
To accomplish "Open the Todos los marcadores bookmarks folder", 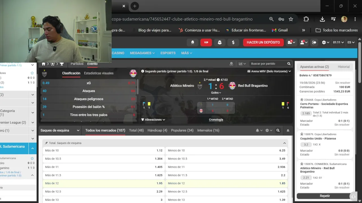I will click(337, 30).
